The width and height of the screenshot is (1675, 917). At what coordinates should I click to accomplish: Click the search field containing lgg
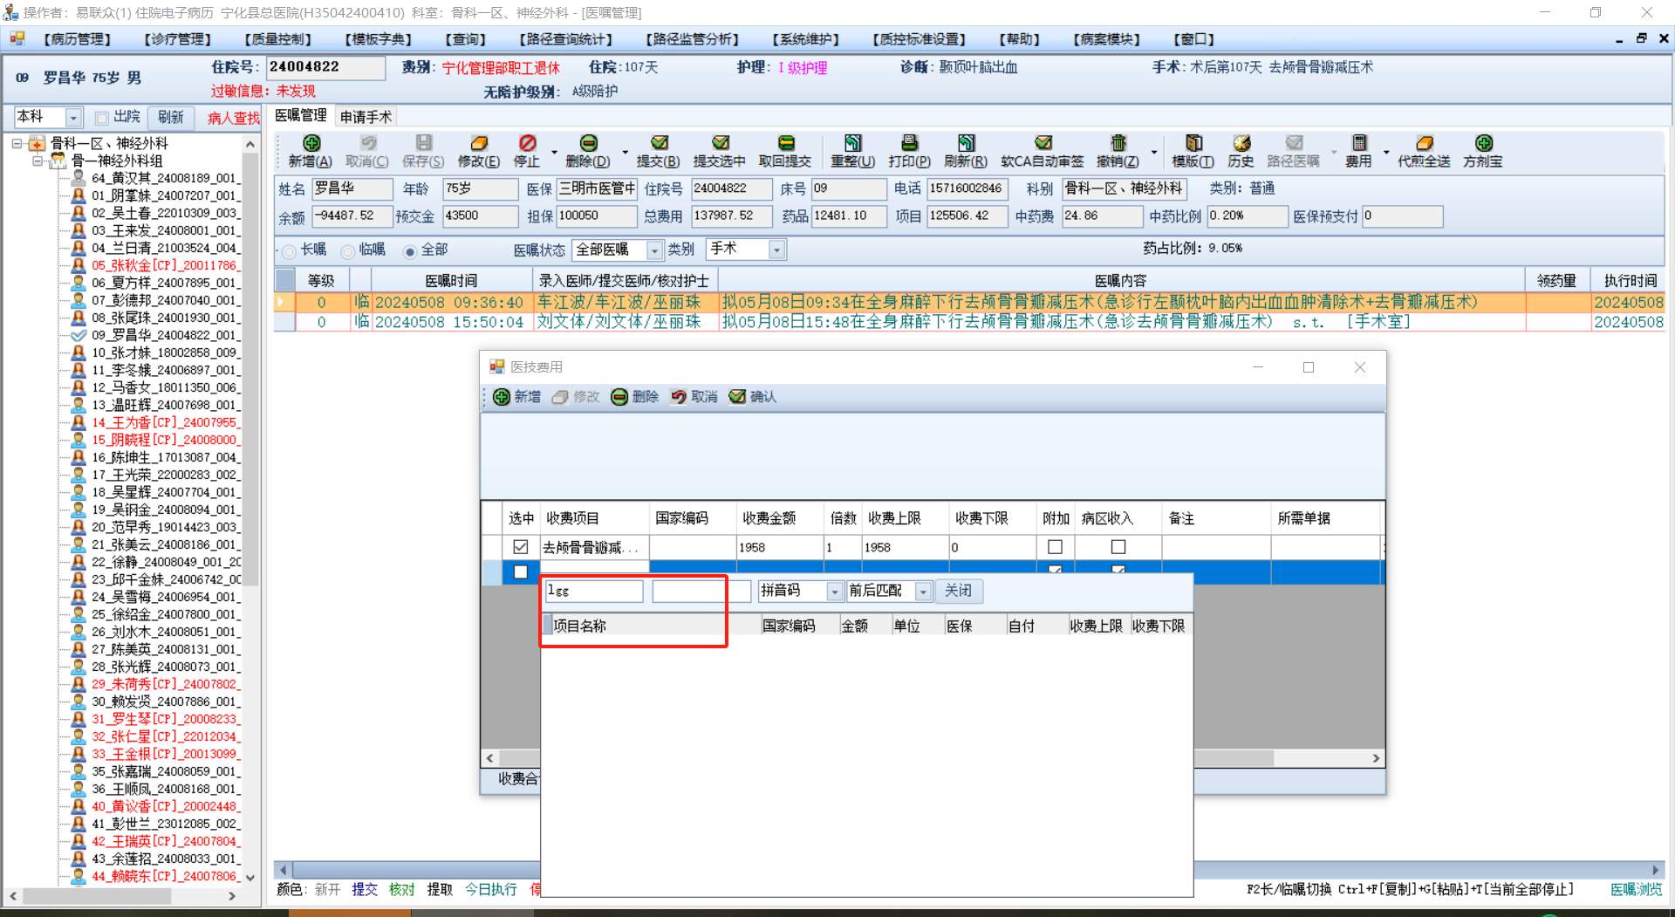594,592
